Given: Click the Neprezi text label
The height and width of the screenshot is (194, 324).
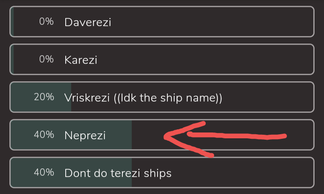Looking at the screenshot, I should point(85,136).
